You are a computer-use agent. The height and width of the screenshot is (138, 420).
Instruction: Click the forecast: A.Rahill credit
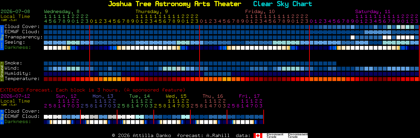click(203, 135)
